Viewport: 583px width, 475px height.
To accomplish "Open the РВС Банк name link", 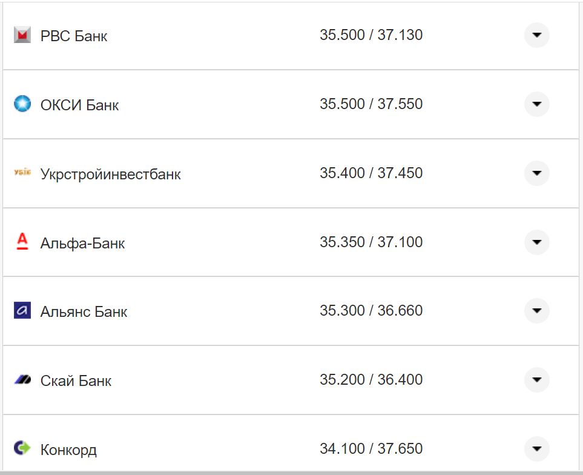I will [74, 36].
